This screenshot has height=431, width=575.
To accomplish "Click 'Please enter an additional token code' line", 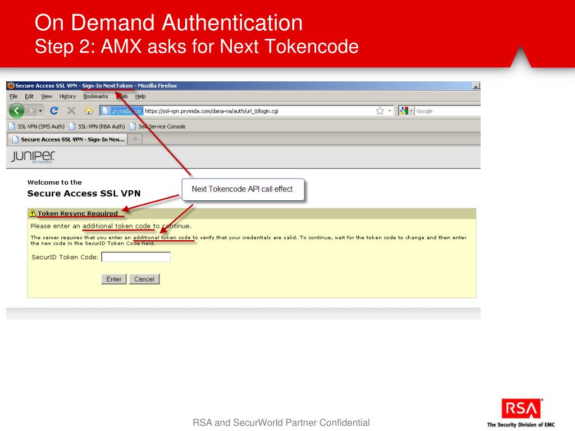I will pyautogui.click(x=111, y=226).
